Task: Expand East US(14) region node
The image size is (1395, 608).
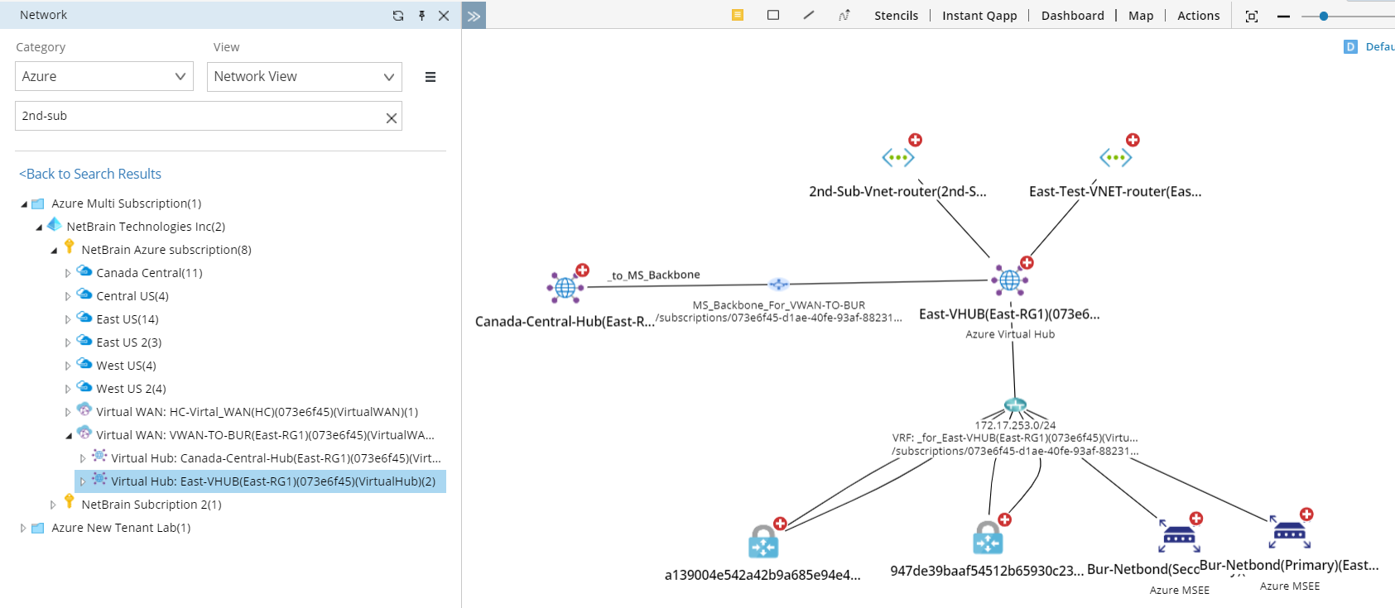Action: 68,319
